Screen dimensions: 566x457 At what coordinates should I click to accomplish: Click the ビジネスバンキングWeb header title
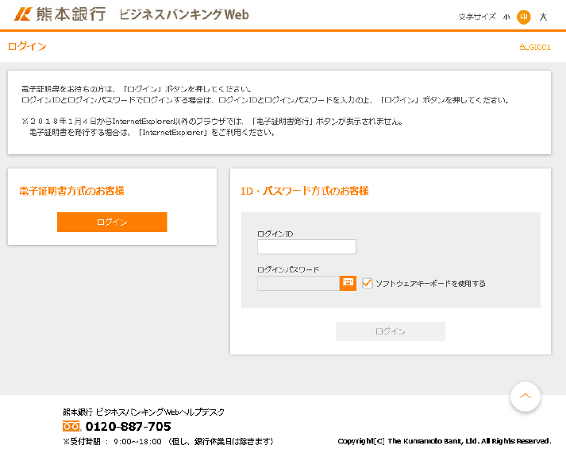[183, 14]
